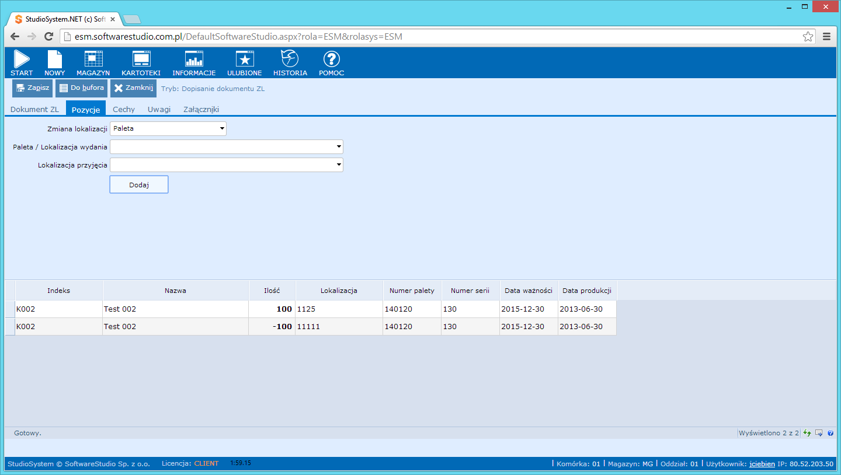Sort by the Data produkcji column header
Screen dimensions: 841x475
[588, 290]
